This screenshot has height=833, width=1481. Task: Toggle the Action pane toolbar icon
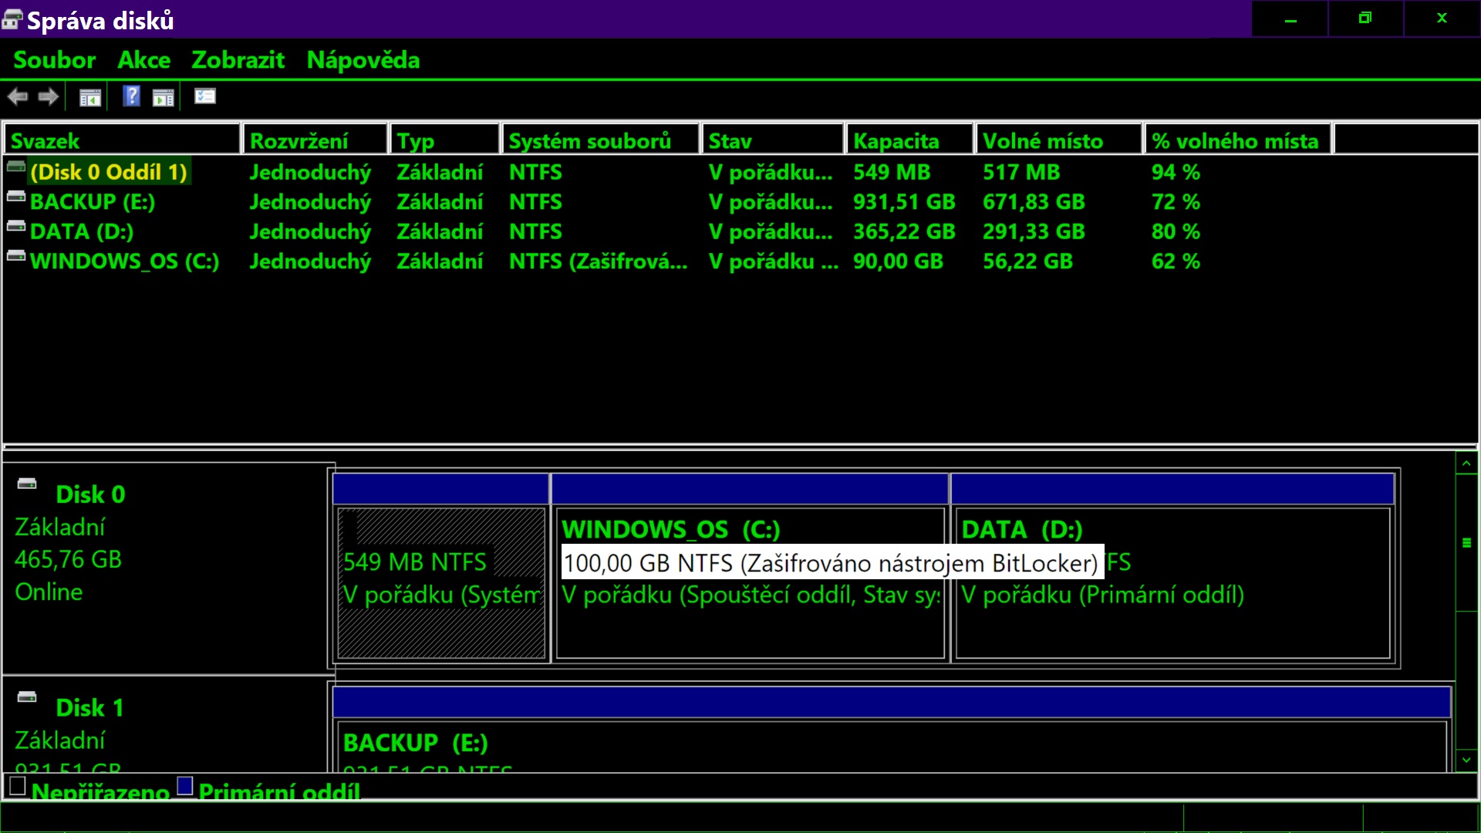(164, 98)
